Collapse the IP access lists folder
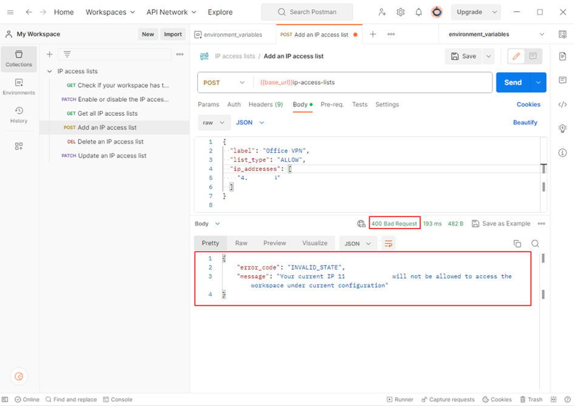This screenshot has height=406, width=574. (50, 72)
